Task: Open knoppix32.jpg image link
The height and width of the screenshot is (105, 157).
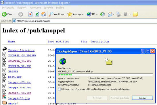Action: (x=19, y=98)
